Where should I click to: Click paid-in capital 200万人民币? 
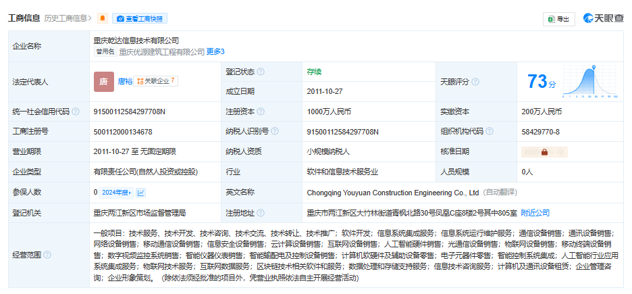(x=542, y=112)
